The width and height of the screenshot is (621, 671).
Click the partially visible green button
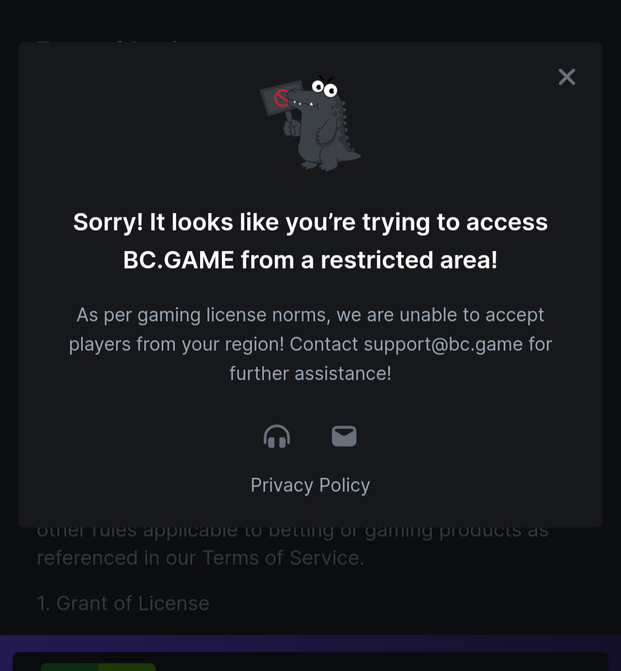click(98, 667)
